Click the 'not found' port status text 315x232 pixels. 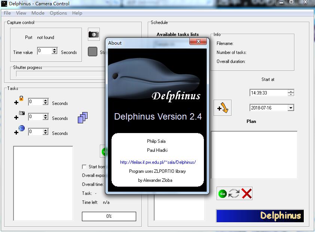pos(46,37)
